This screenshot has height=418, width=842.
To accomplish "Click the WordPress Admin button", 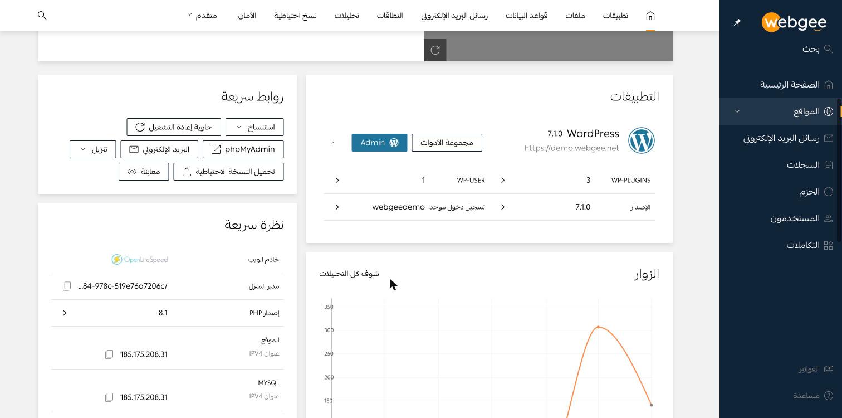I will click(x=379, y=143).
